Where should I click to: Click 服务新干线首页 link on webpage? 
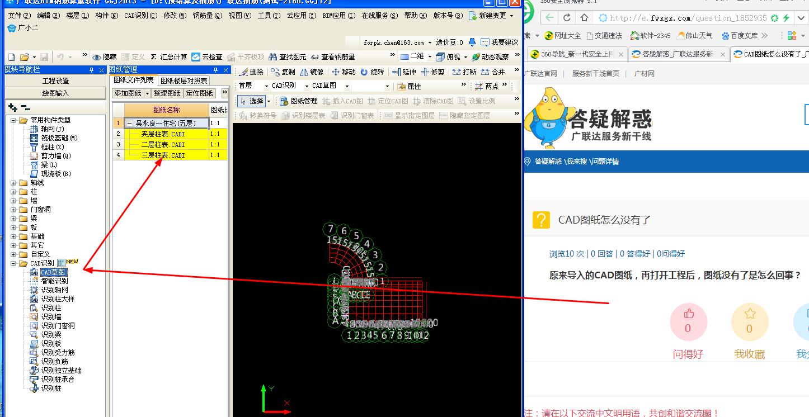point(595,74)
